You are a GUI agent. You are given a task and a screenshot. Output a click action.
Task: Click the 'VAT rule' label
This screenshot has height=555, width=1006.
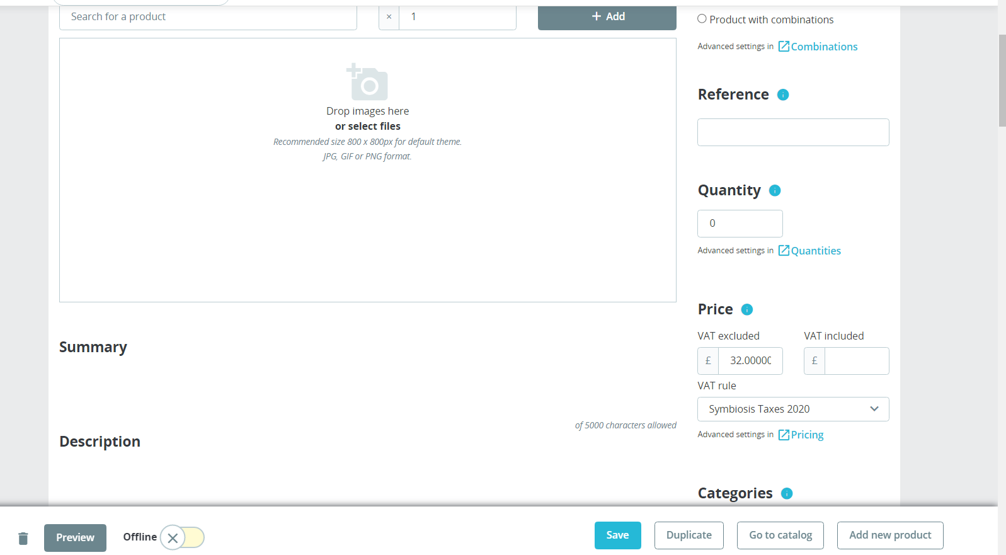[x=717, y=386]
